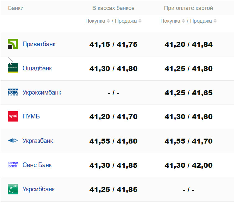This screenshot has height=204, width=234.
Task: Click the Sense Bank logo icon
Action: pyautogui.click(x=13, y=165)
